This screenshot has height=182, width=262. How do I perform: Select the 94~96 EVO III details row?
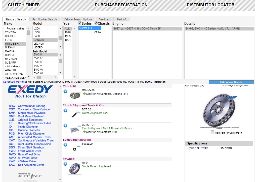pos(219,28)
